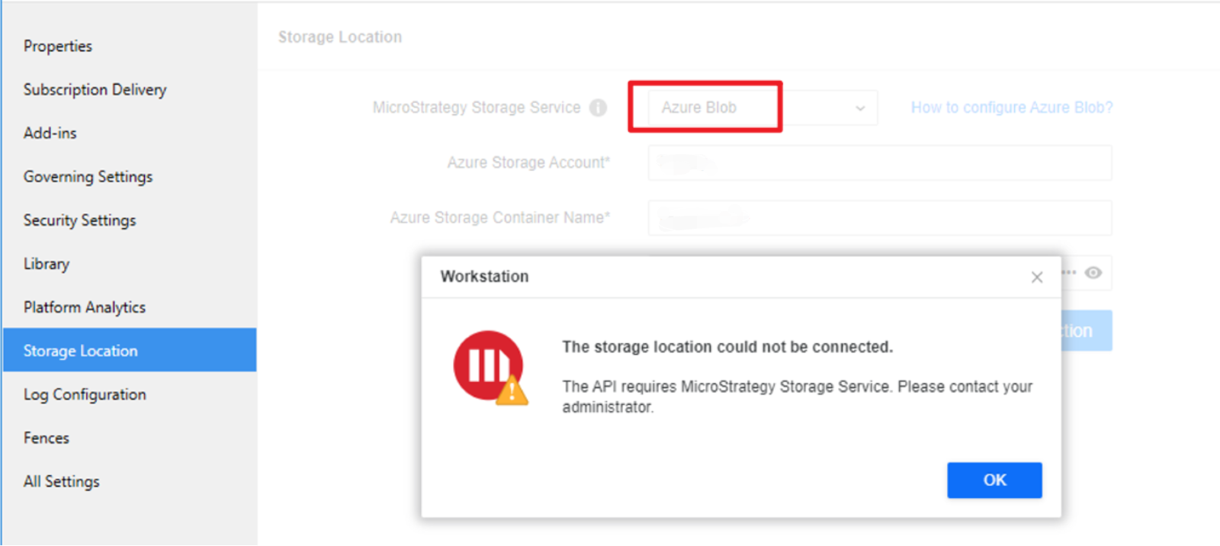
Task: Click the Azure Storage Account field
Action: coord(879,163)
